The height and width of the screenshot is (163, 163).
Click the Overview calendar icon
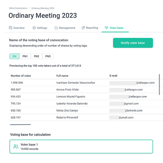tap(11, 28)
